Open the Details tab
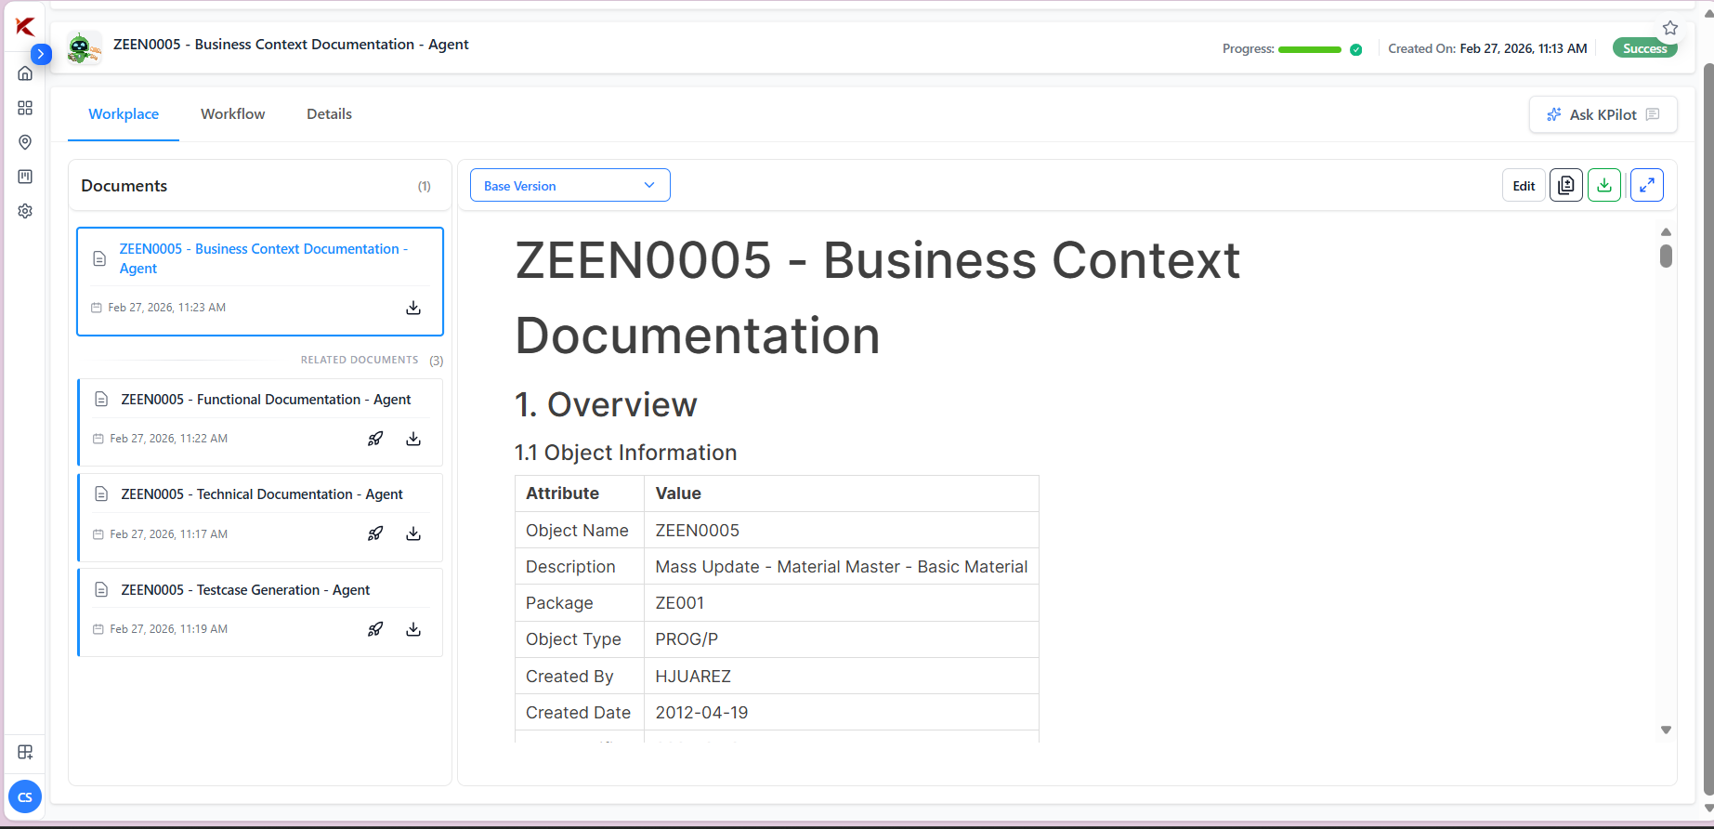Viewport: 1714px width, 829px height. pyautogui.click(x=329, y=114)
